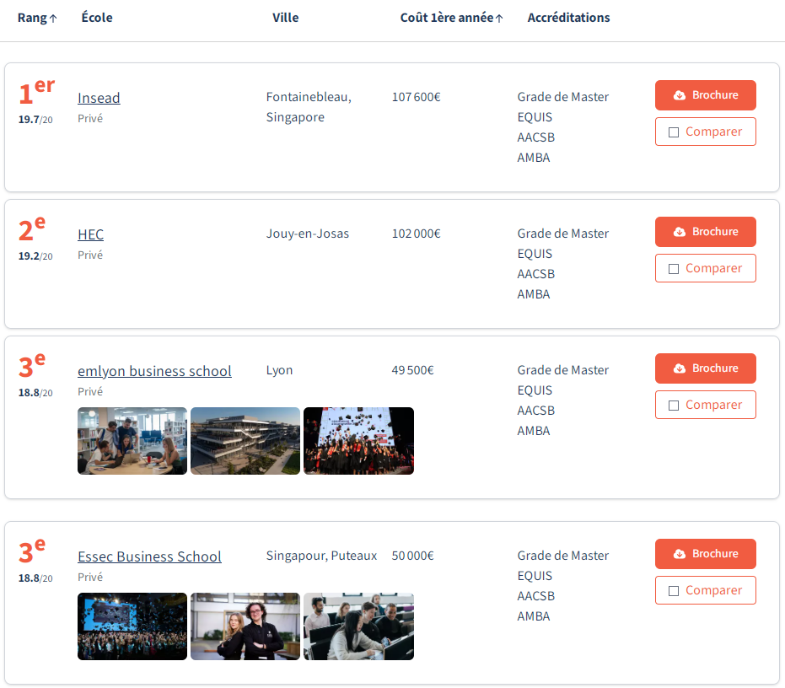Screen dimensions: 785x688
Task: Open the HEC school page link
Action: tap(90, 234)
